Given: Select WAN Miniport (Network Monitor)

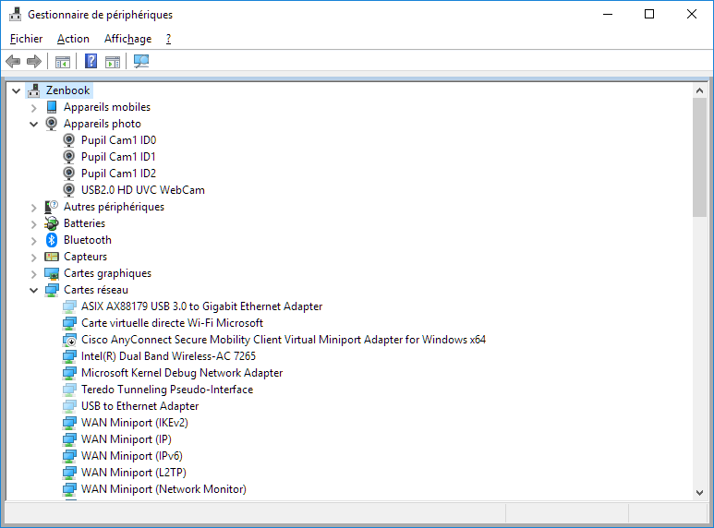Looking at the screenshot, I should [163, 489].
